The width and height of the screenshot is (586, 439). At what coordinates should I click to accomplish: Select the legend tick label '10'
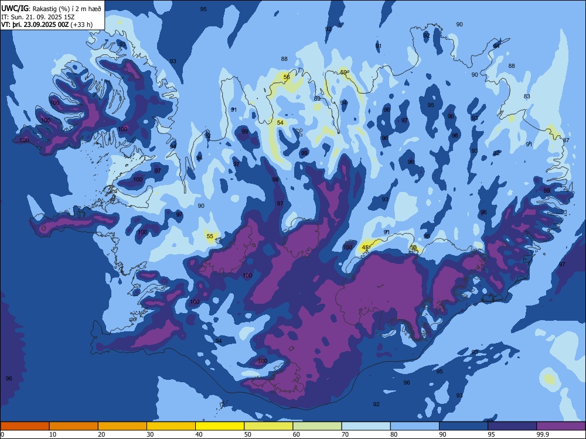(x=53, y=434)
